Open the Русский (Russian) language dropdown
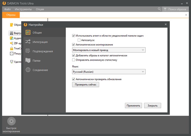Image resolution: width=191 pixels, height=136 pixels. [109, 72]
